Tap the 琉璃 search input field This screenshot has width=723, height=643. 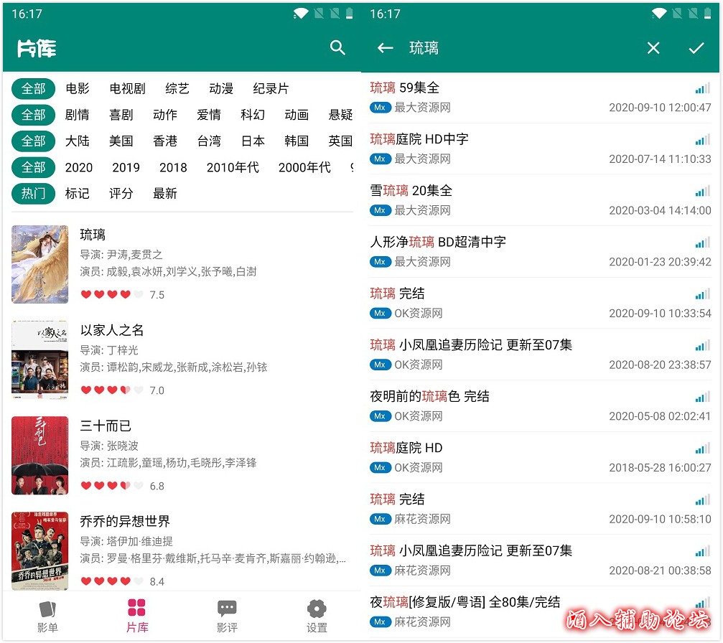coord(521,48)
